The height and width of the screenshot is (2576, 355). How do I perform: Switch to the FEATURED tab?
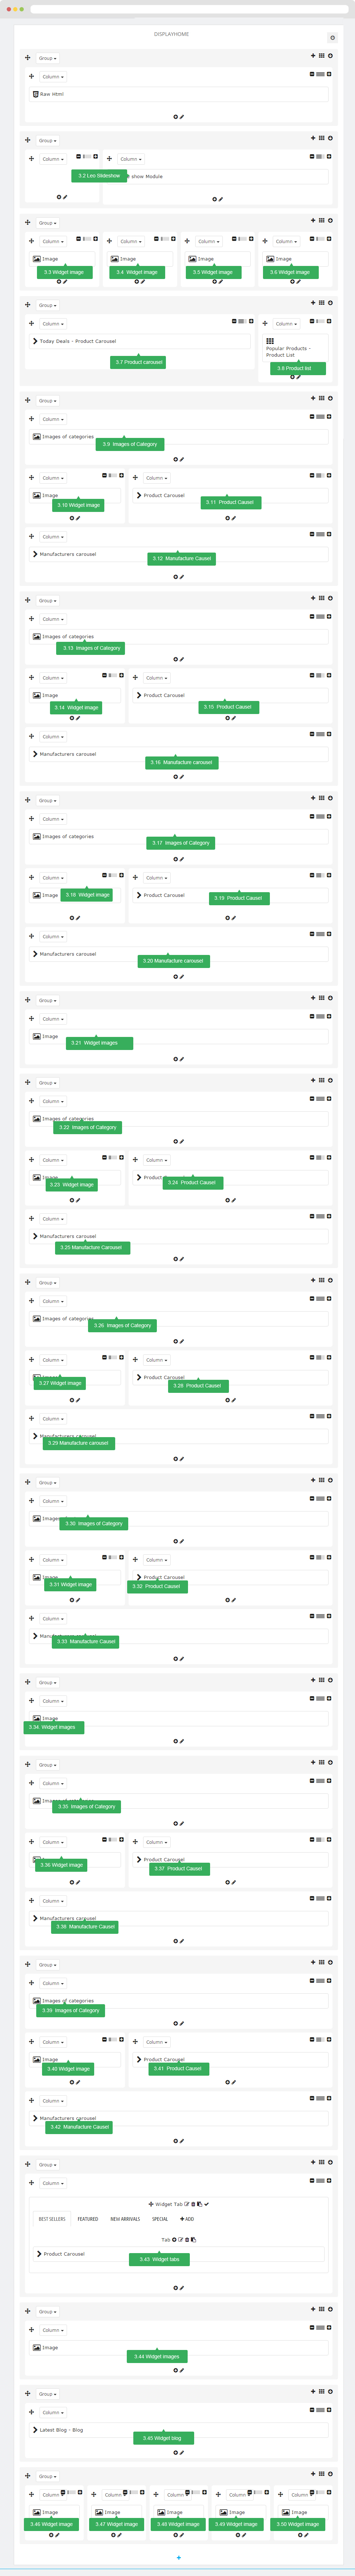tap(88, 2219)
